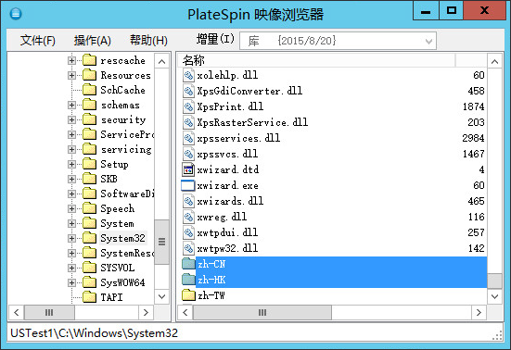Select the TAPI folder in tree

click(111, 297)
